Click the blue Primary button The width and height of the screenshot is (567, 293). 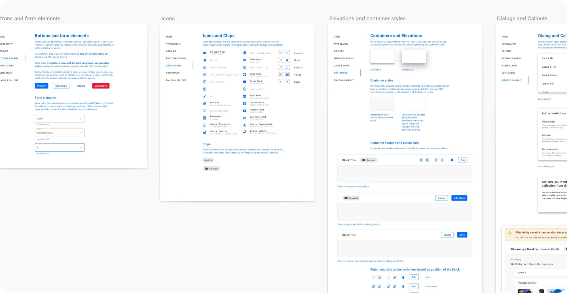click(x=41, y=86)
